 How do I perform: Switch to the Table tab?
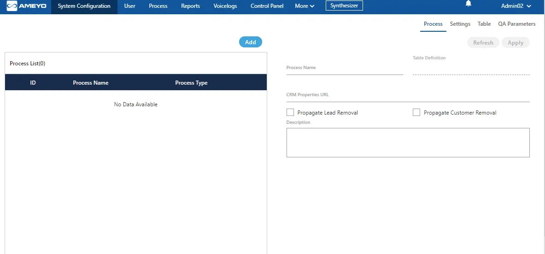(484, 24)
